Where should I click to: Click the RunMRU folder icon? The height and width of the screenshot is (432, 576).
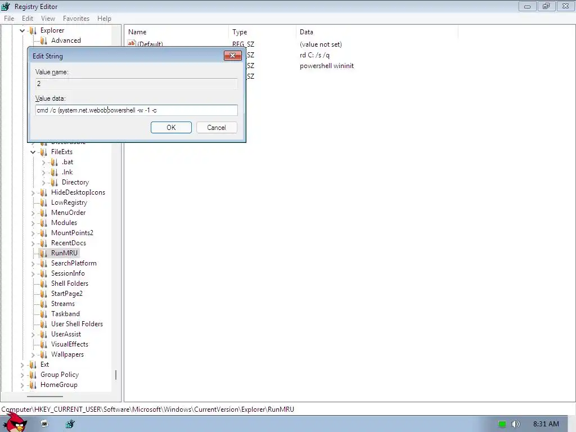[x=43, y=253]
